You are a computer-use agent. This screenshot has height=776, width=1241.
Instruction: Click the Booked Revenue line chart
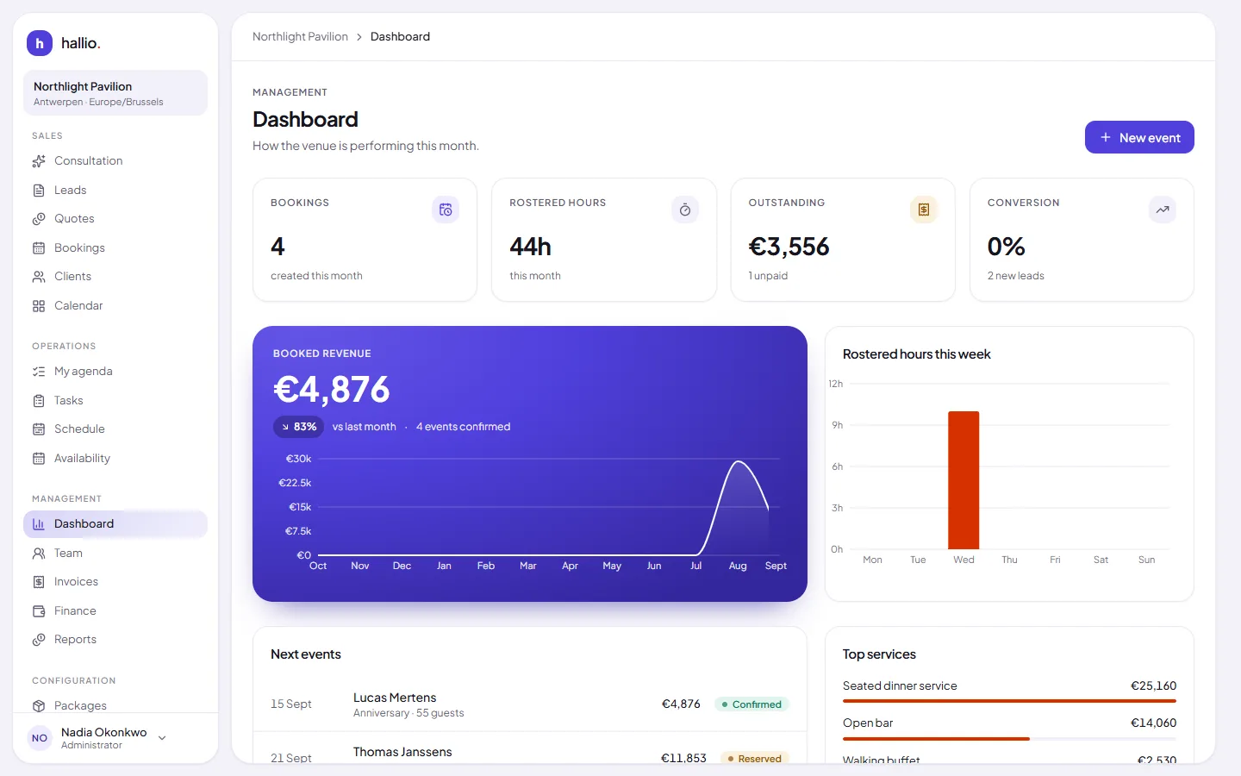(x=548, y=508)
